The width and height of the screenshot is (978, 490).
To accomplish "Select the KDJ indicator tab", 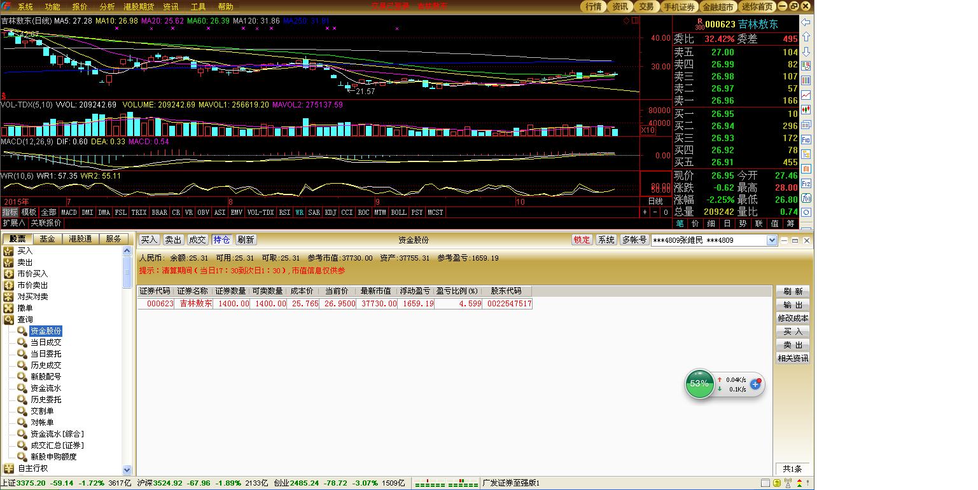I will point(331,212).
